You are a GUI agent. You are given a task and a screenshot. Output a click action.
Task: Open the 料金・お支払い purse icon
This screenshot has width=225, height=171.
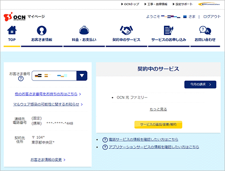(x=84, y=30)
